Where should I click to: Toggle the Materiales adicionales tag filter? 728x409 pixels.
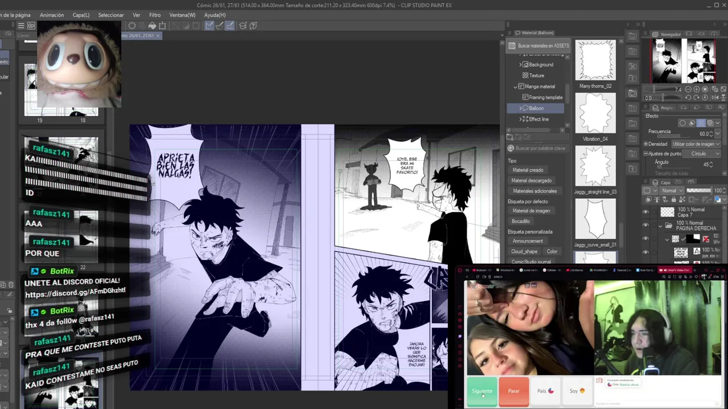(534, 191)
